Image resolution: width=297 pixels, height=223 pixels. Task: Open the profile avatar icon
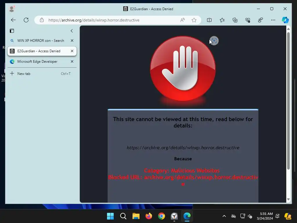pos(12,9)
